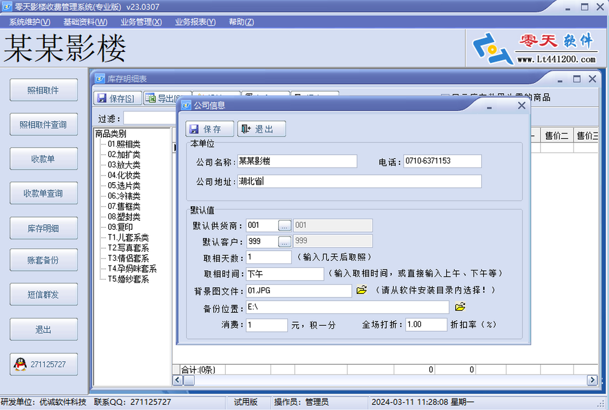This screenshot has width=609, height=410.
Task: Click the 默认客户 code field 999
Action: pos(262,241)
